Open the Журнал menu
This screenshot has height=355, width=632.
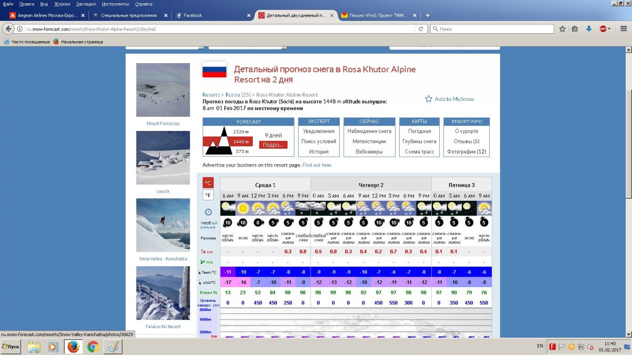pos(63,4)
